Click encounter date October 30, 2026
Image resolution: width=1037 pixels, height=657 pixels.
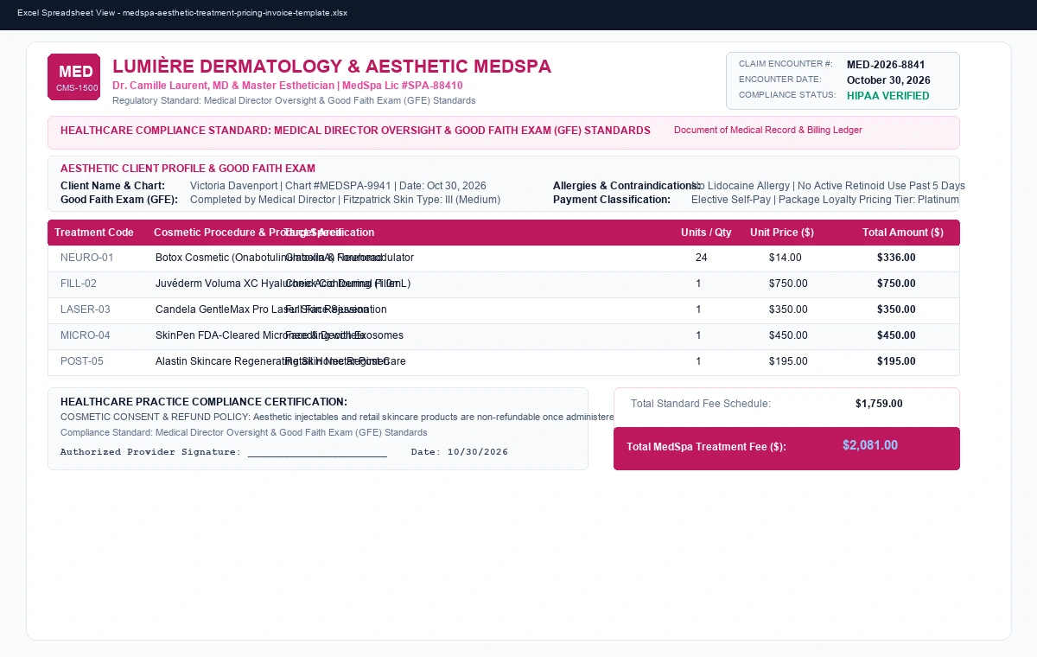point(888,80)
